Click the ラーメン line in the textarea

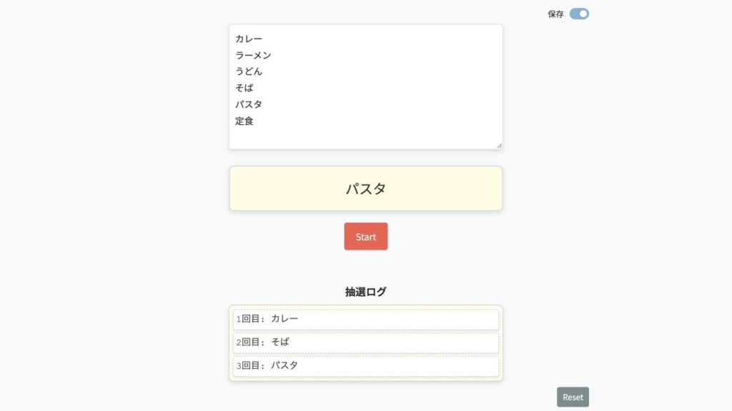tap(253, 56)
